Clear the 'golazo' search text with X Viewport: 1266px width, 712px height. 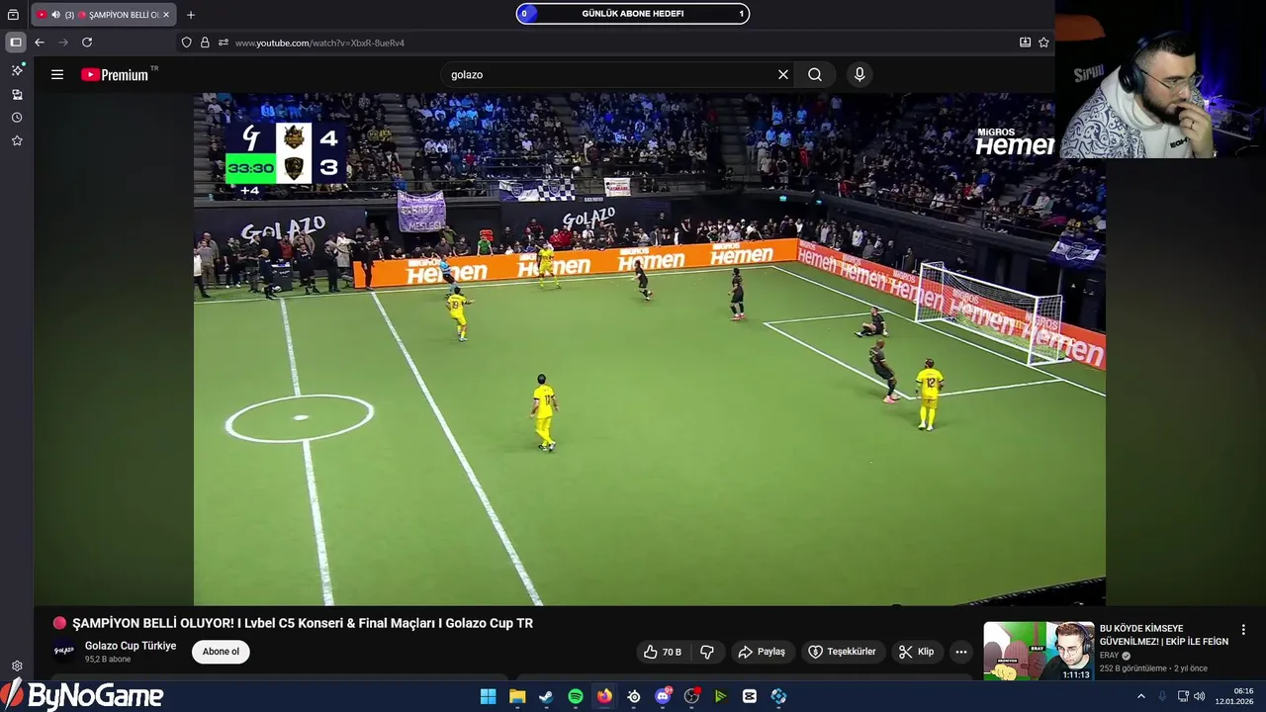click(x=783, y=74)
